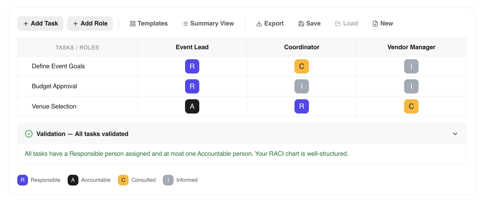Toggle Coordinator's Consulted badge for Define Event Goals
The width and height of the screenshot is (484, 203).
(x=301, y=66)
